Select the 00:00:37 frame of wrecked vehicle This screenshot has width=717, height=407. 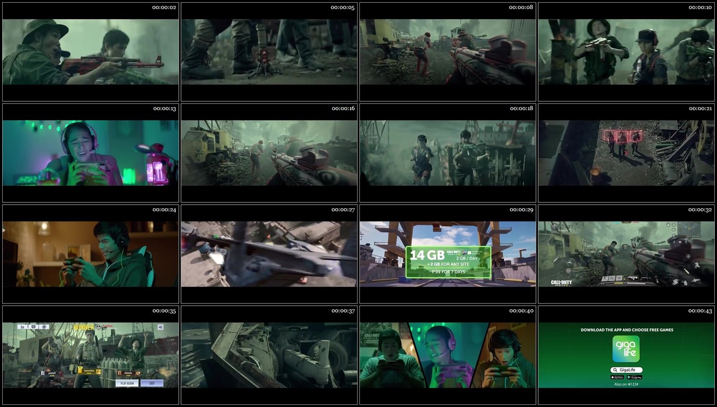(x=269, y=356)
